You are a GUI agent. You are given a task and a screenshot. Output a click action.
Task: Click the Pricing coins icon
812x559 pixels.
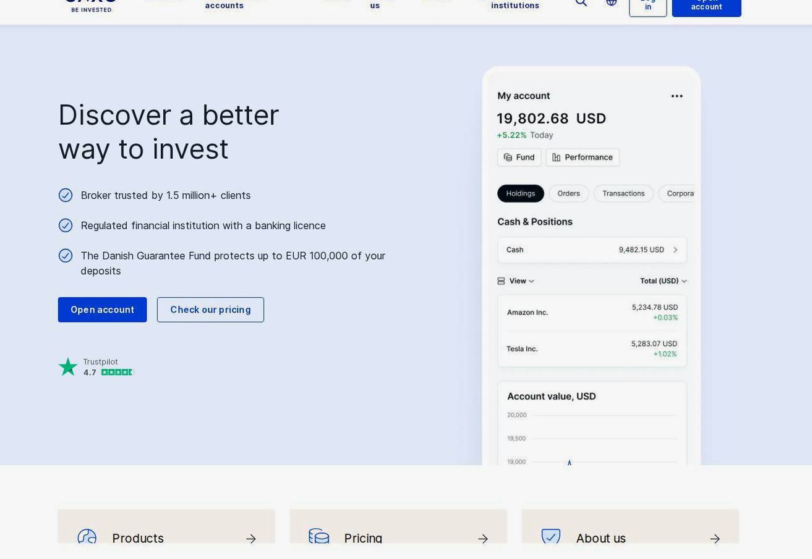click(319, 536)
